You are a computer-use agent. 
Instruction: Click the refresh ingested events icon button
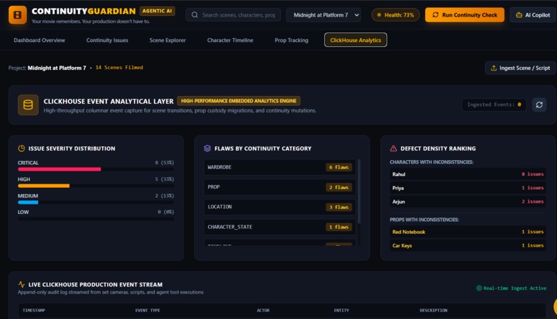(x=539, y=105)
